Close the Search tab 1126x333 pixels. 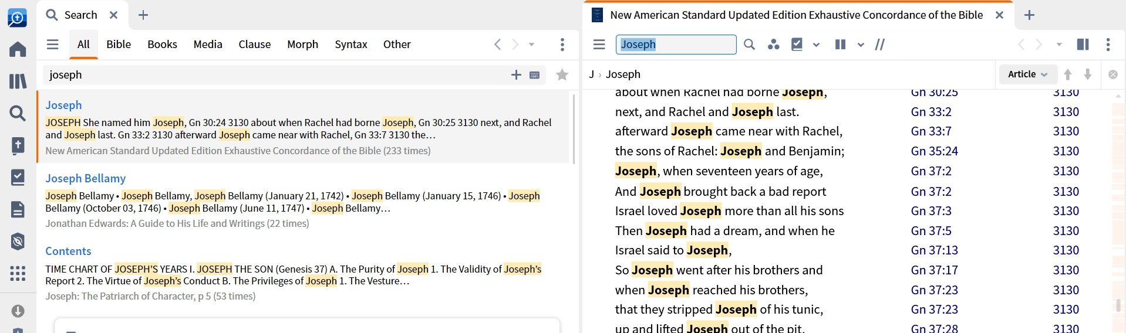coord(114,15)
